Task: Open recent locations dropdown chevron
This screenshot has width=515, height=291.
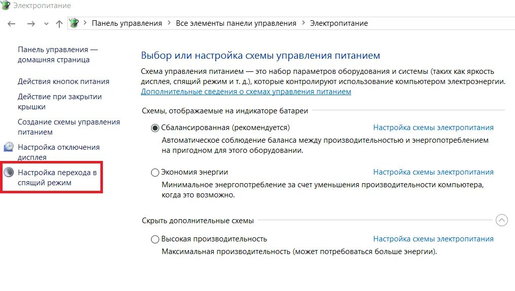Action: (46, 24)
